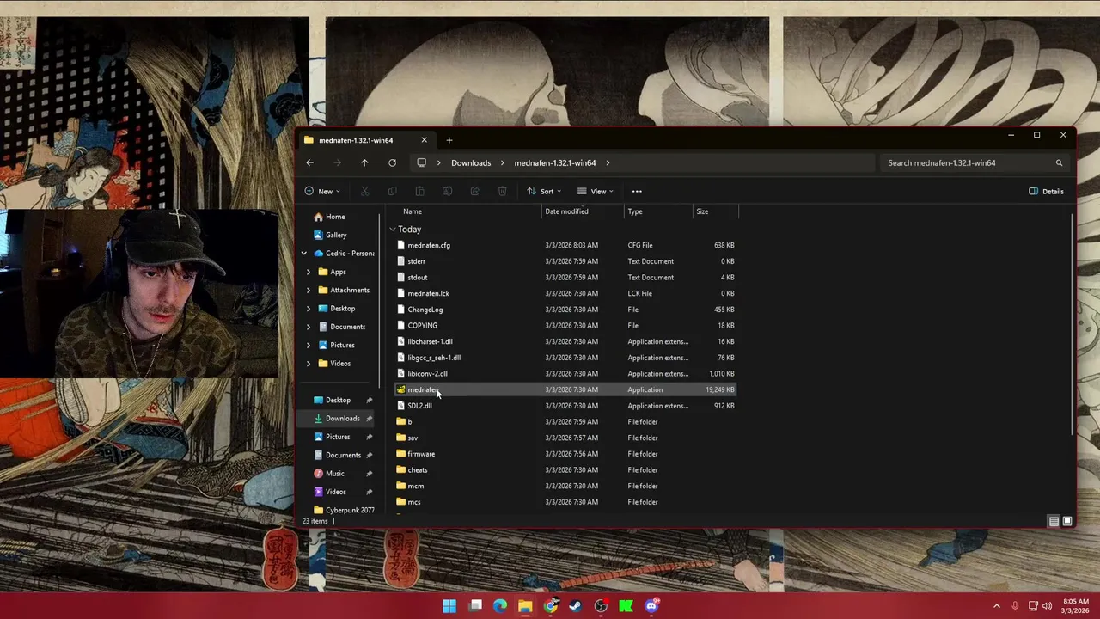Open pinned Music in navigation pane
Image resolution: width=1100 pixels, height=619 pixels.
point(335,474)
